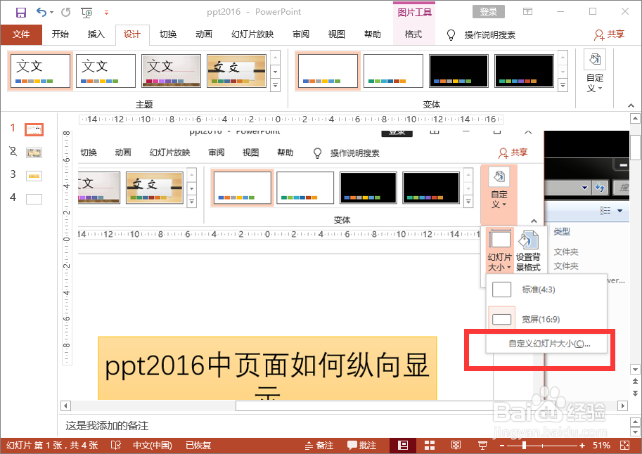The height and width of the screenshot is (454, 642).
Task: Click the zoom out minus button
Action: tap(502, 446)
